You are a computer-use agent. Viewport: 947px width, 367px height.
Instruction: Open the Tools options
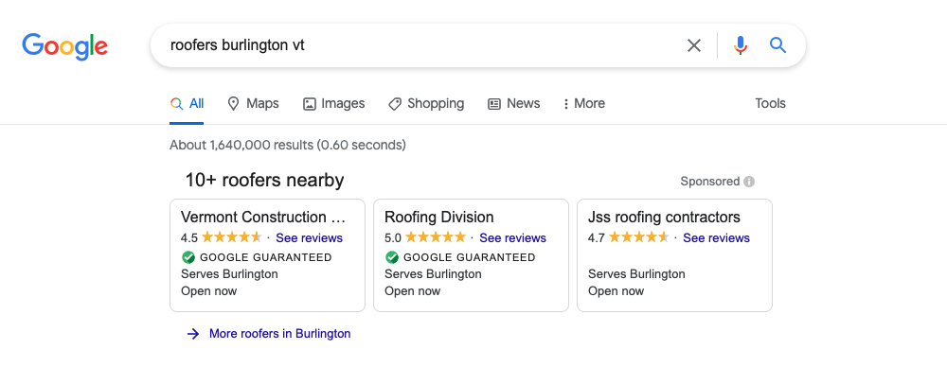pyautogui.click(x=770, y=103)
